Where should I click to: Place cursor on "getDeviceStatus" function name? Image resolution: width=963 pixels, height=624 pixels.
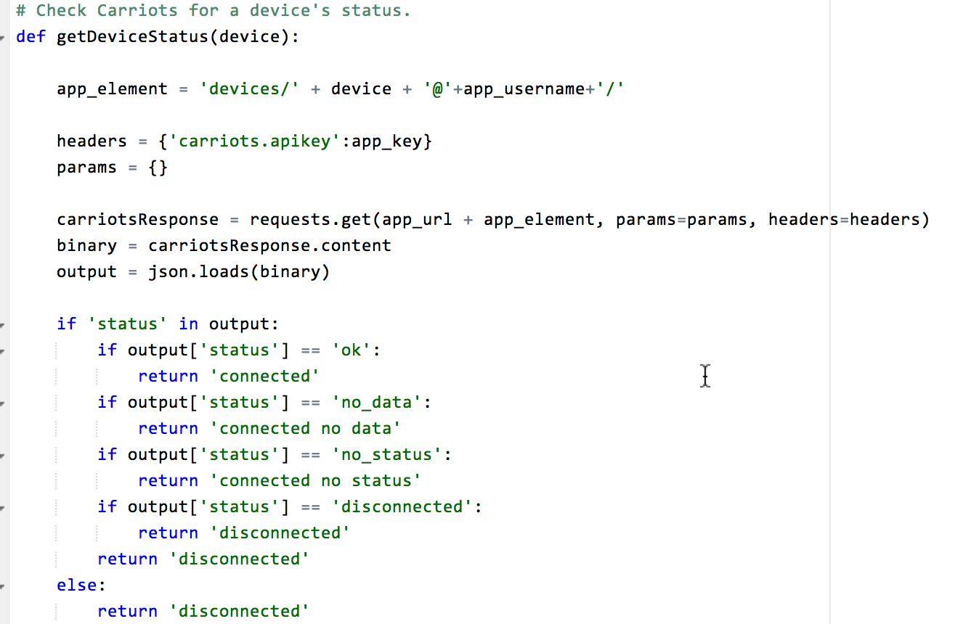[x=132, y=36]
